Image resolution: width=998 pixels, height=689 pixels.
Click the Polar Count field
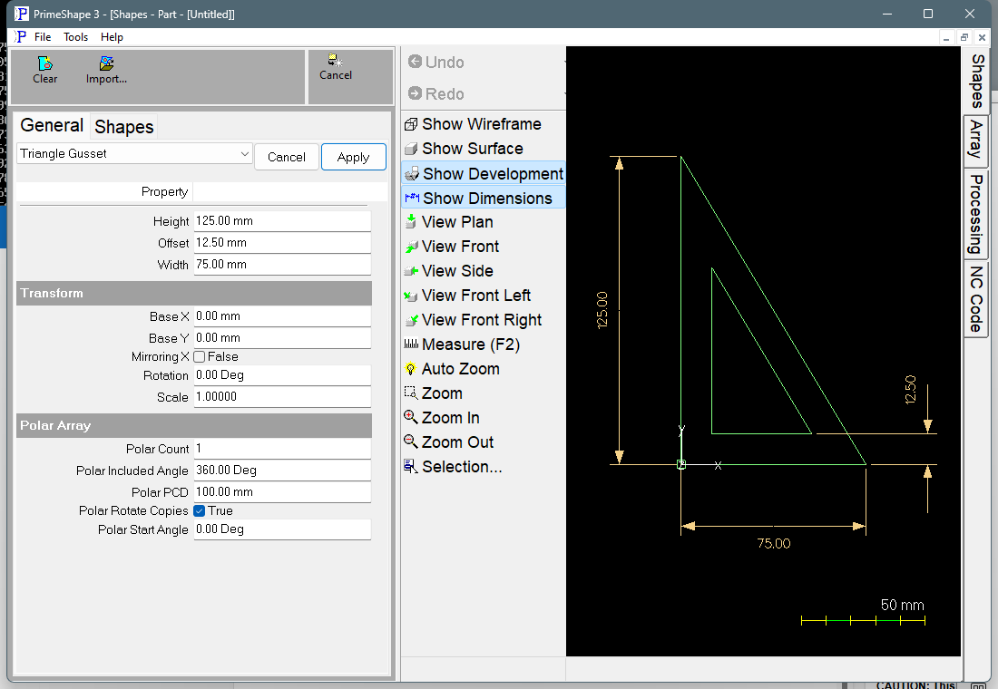[282, 449]
